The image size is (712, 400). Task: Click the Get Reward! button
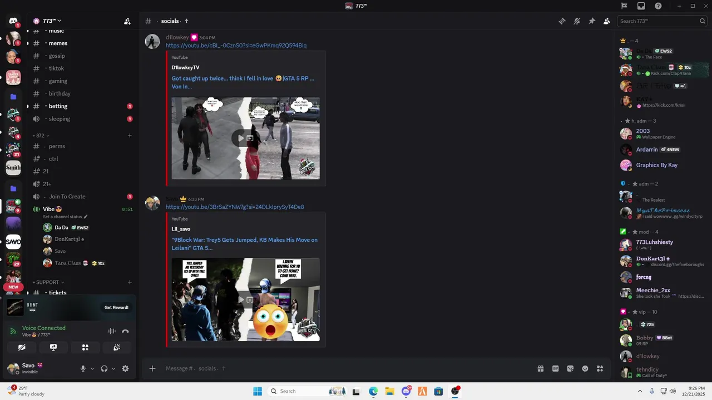116,307
